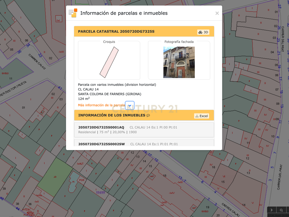Select 'PARCELA CATASTRAL 2050720DG7325S' header text
The height and width of the screenshot is (217, 289).
(116, 31)
